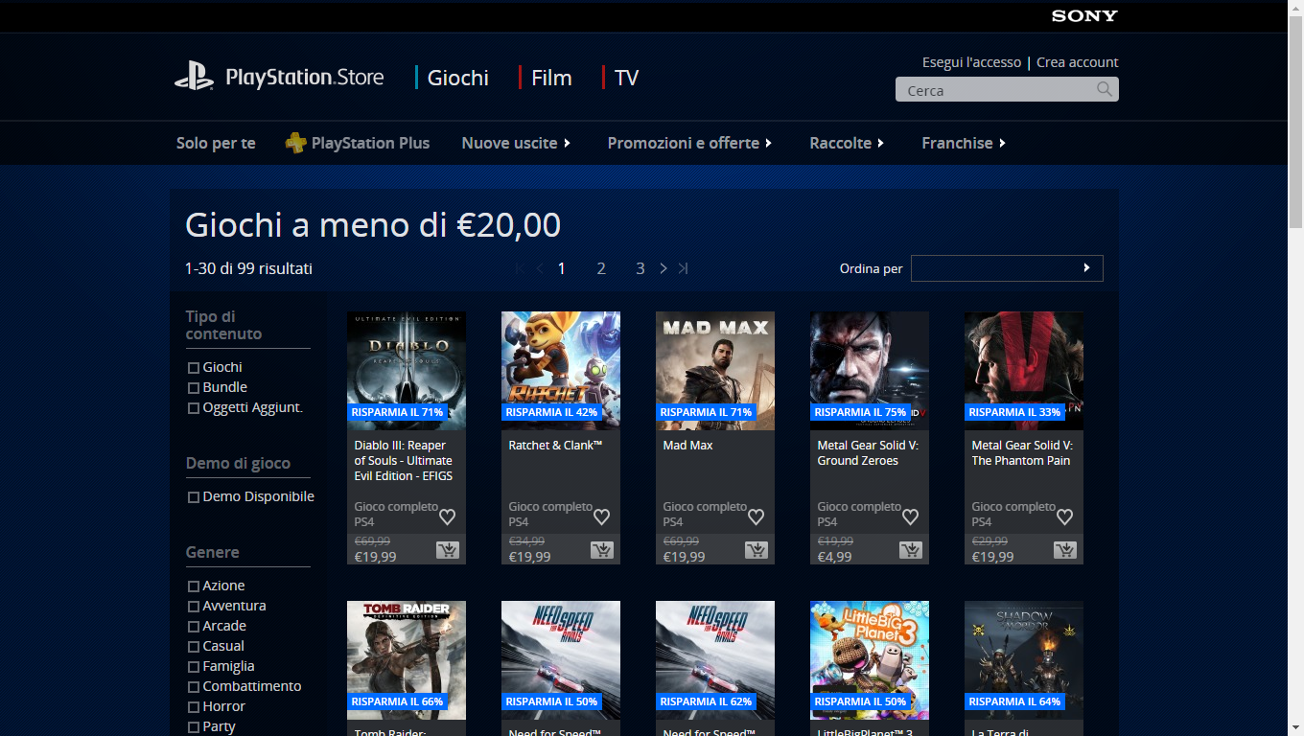Check the Giochi content type checkbox
Screen dimensions: 1304x736
(194, 368)
